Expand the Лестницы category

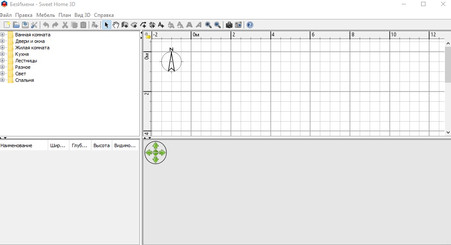2,61
